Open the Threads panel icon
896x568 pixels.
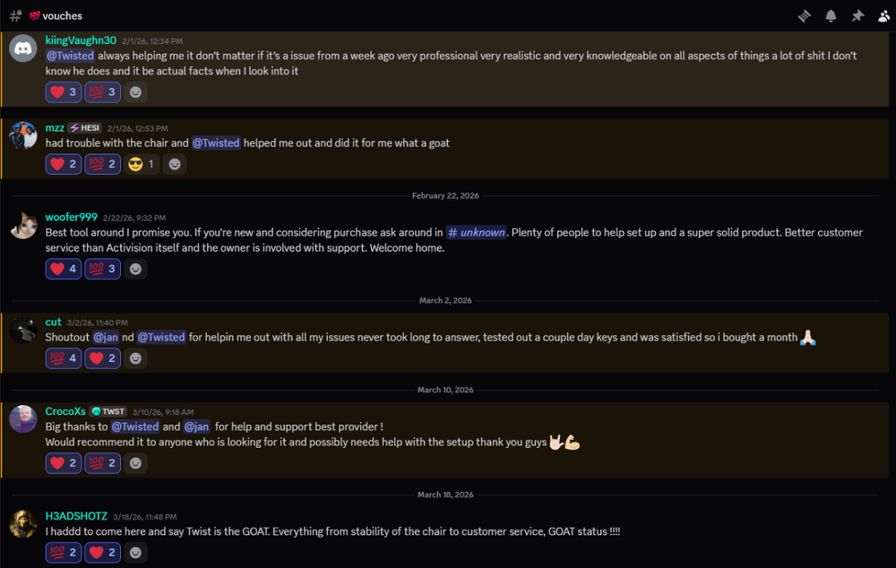pos(805,16)
